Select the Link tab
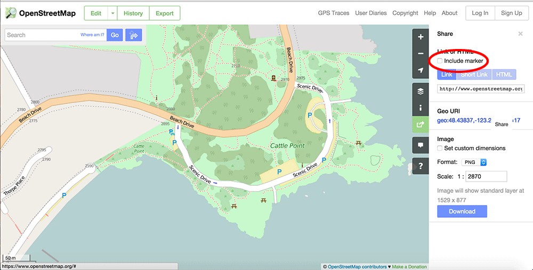The height and width of the screenshot is (270, 533). [447, 75]
